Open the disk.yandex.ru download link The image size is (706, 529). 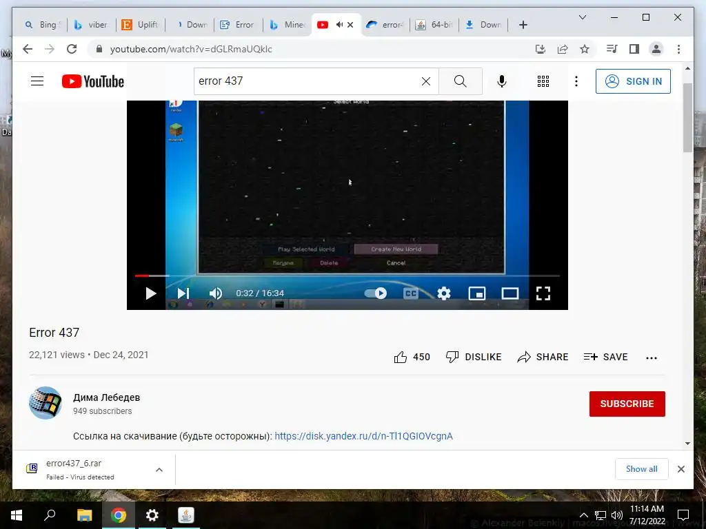(x=364, y=436)
